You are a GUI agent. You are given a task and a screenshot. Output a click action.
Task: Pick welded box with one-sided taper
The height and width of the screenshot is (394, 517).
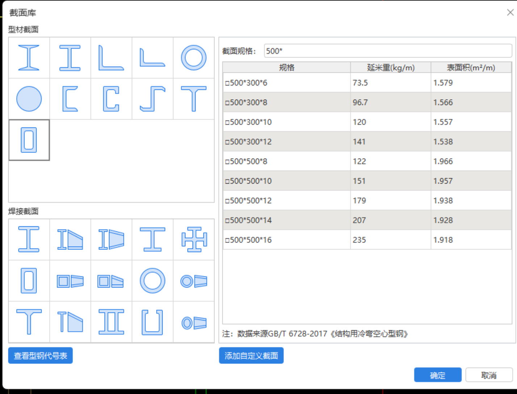point(111,281)
